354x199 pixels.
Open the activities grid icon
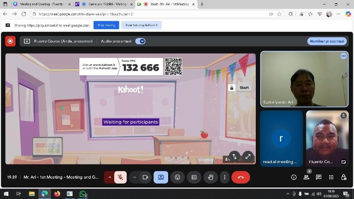point(331,177)
